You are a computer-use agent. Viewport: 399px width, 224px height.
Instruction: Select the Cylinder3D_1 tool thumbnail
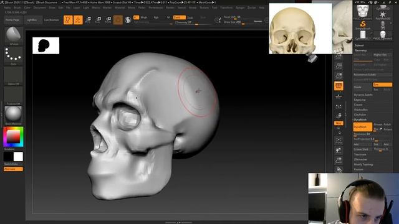point(363,35)
